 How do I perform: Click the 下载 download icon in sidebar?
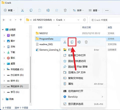(8, 52)
